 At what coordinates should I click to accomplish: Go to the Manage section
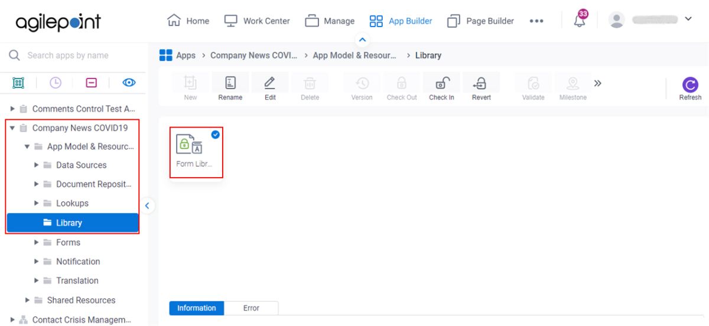click(x=330, y=21)
